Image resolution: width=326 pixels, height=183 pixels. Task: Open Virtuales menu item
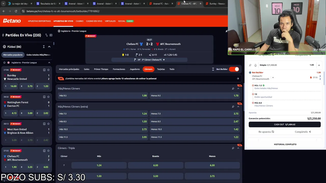(110, 21)
